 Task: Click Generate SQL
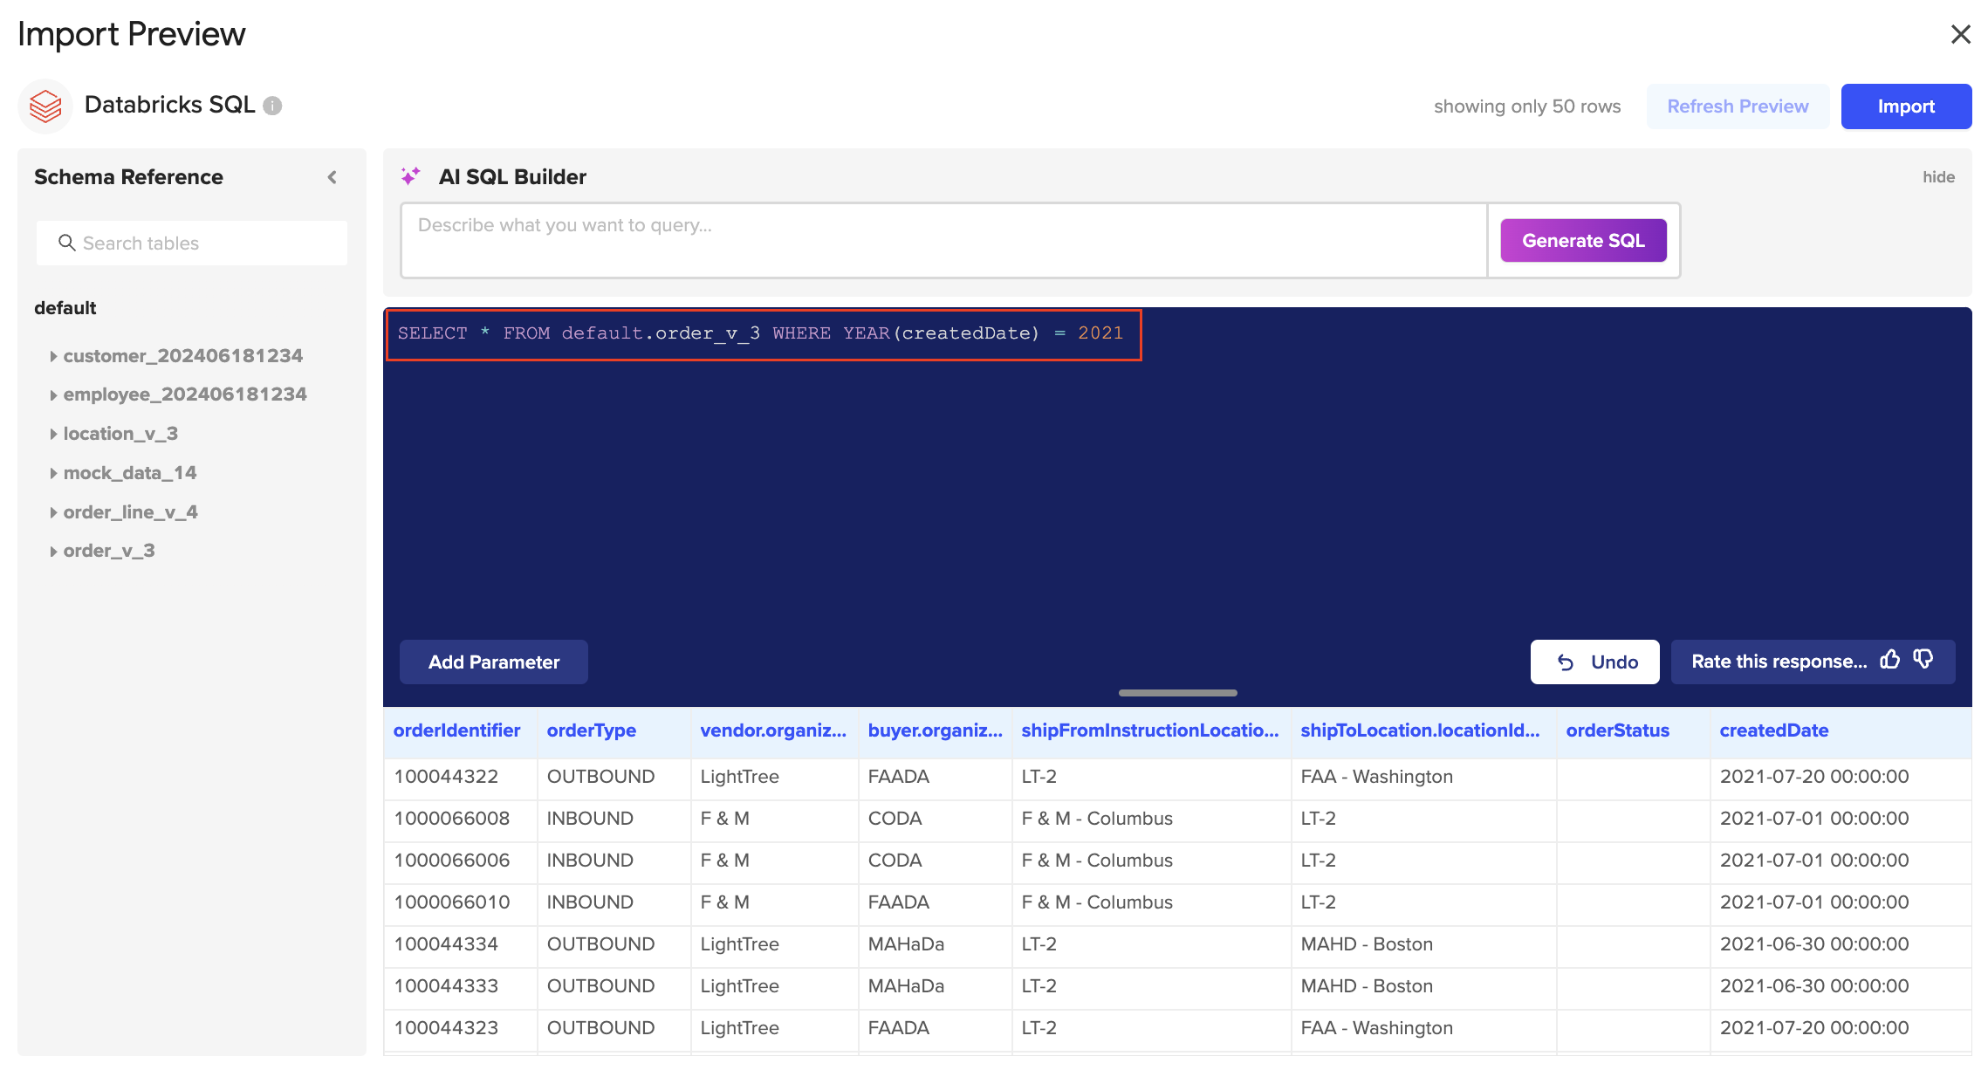[x=1583, y=241]
